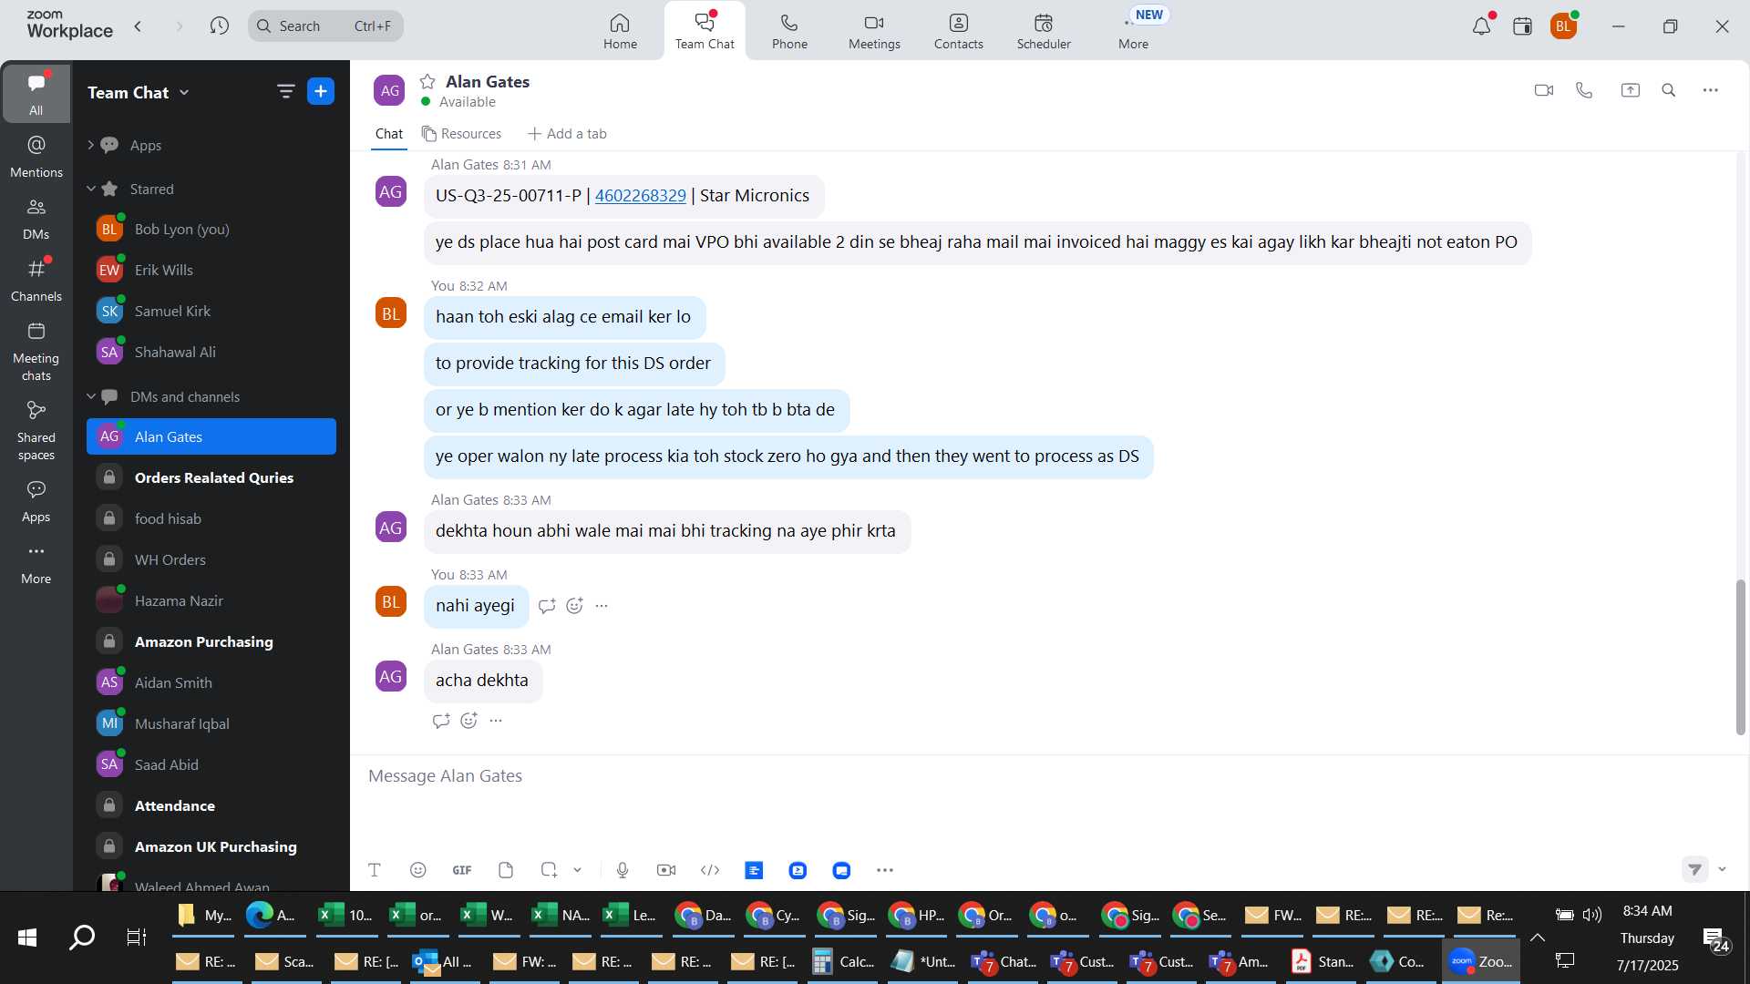Open Samuel Kirk chat
This screenshot has height=984, width=1750.
pyautogui.click(x=211, y=311)
